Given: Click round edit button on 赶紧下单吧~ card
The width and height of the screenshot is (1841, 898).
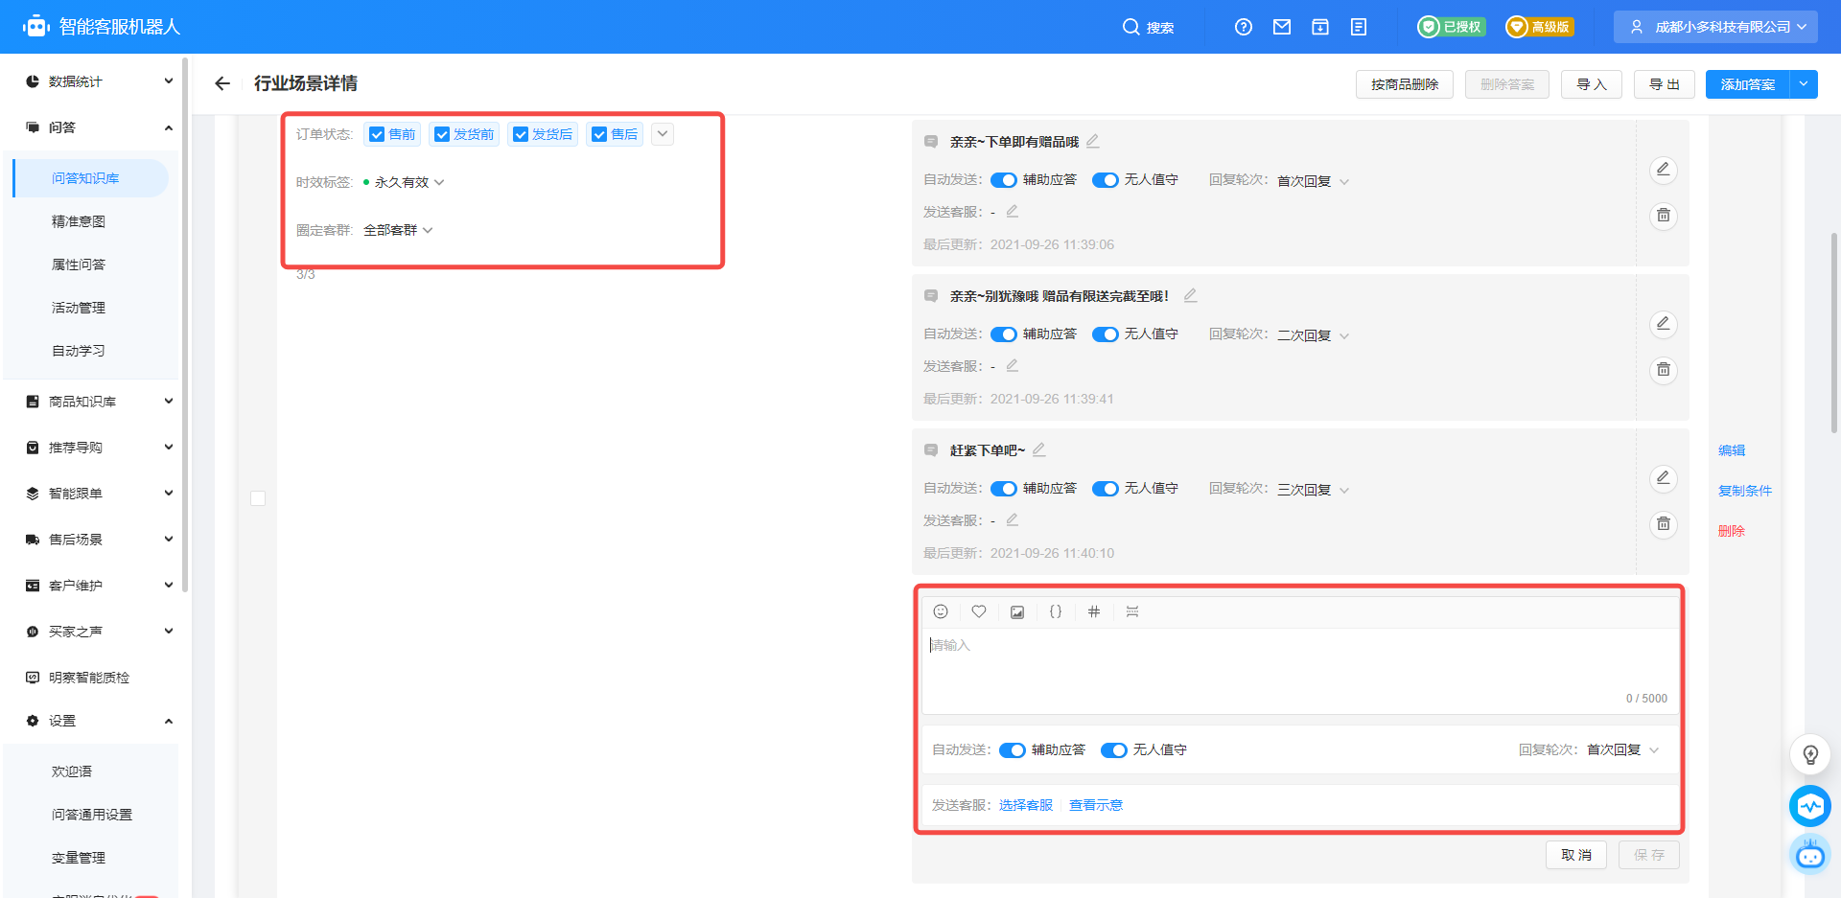Looking at the screenshot, I should pyautogui.click(x=1664, y=478).
